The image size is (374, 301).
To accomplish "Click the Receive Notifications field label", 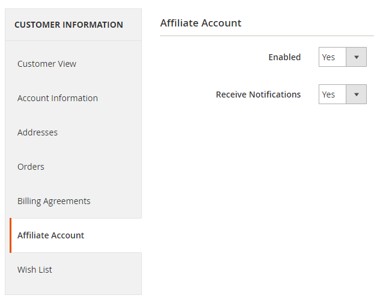I will [259, 95].
